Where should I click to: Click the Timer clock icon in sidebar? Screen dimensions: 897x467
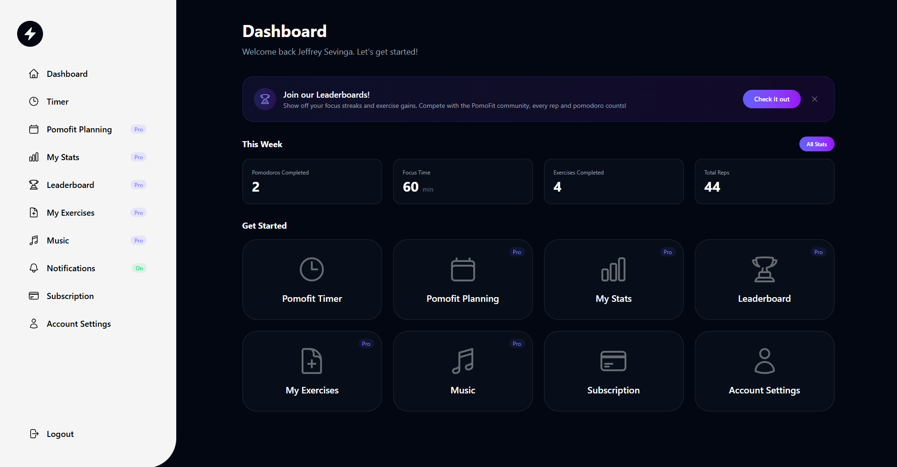click(34, 101)
